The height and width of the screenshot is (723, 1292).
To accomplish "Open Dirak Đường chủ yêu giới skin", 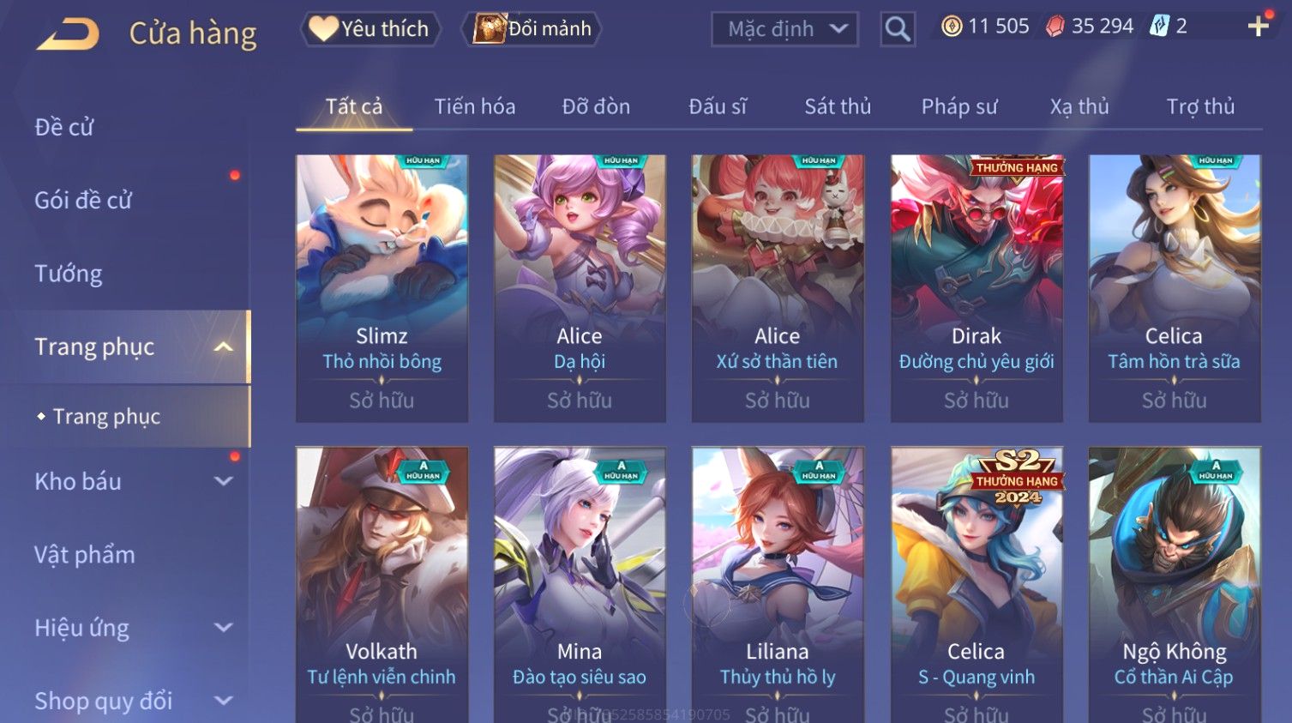I will (x=977, y=288).
